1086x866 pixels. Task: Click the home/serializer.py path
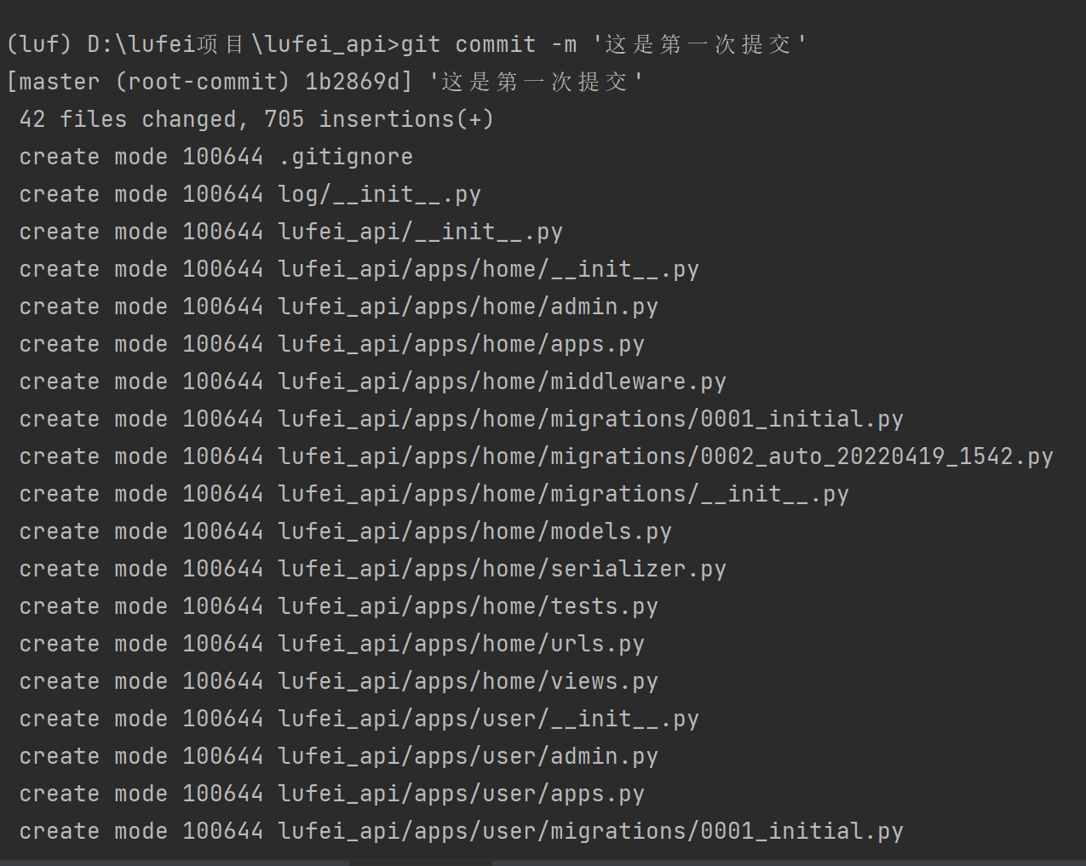coord(503,570)
